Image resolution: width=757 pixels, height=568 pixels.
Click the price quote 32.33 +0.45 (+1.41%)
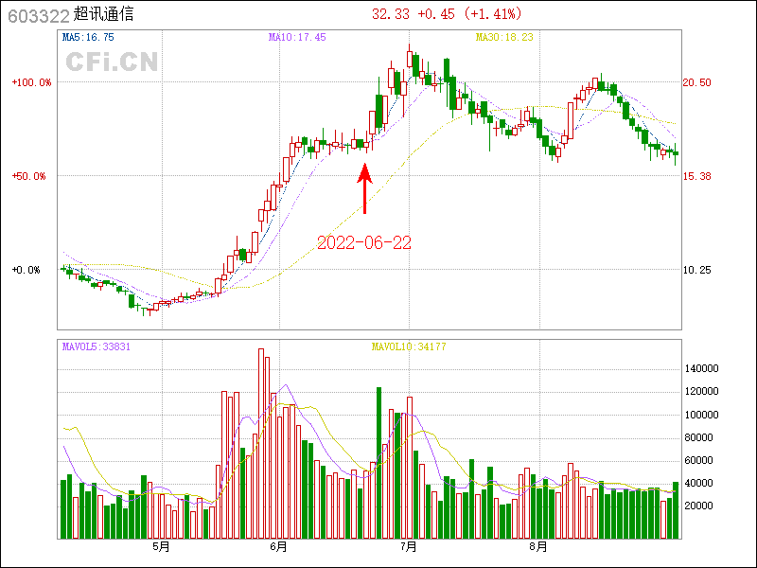(447, 14)
